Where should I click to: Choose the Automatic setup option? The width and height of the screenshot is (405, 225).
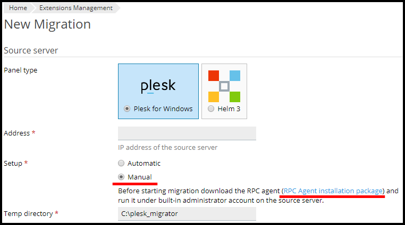[x=121, y=164]
